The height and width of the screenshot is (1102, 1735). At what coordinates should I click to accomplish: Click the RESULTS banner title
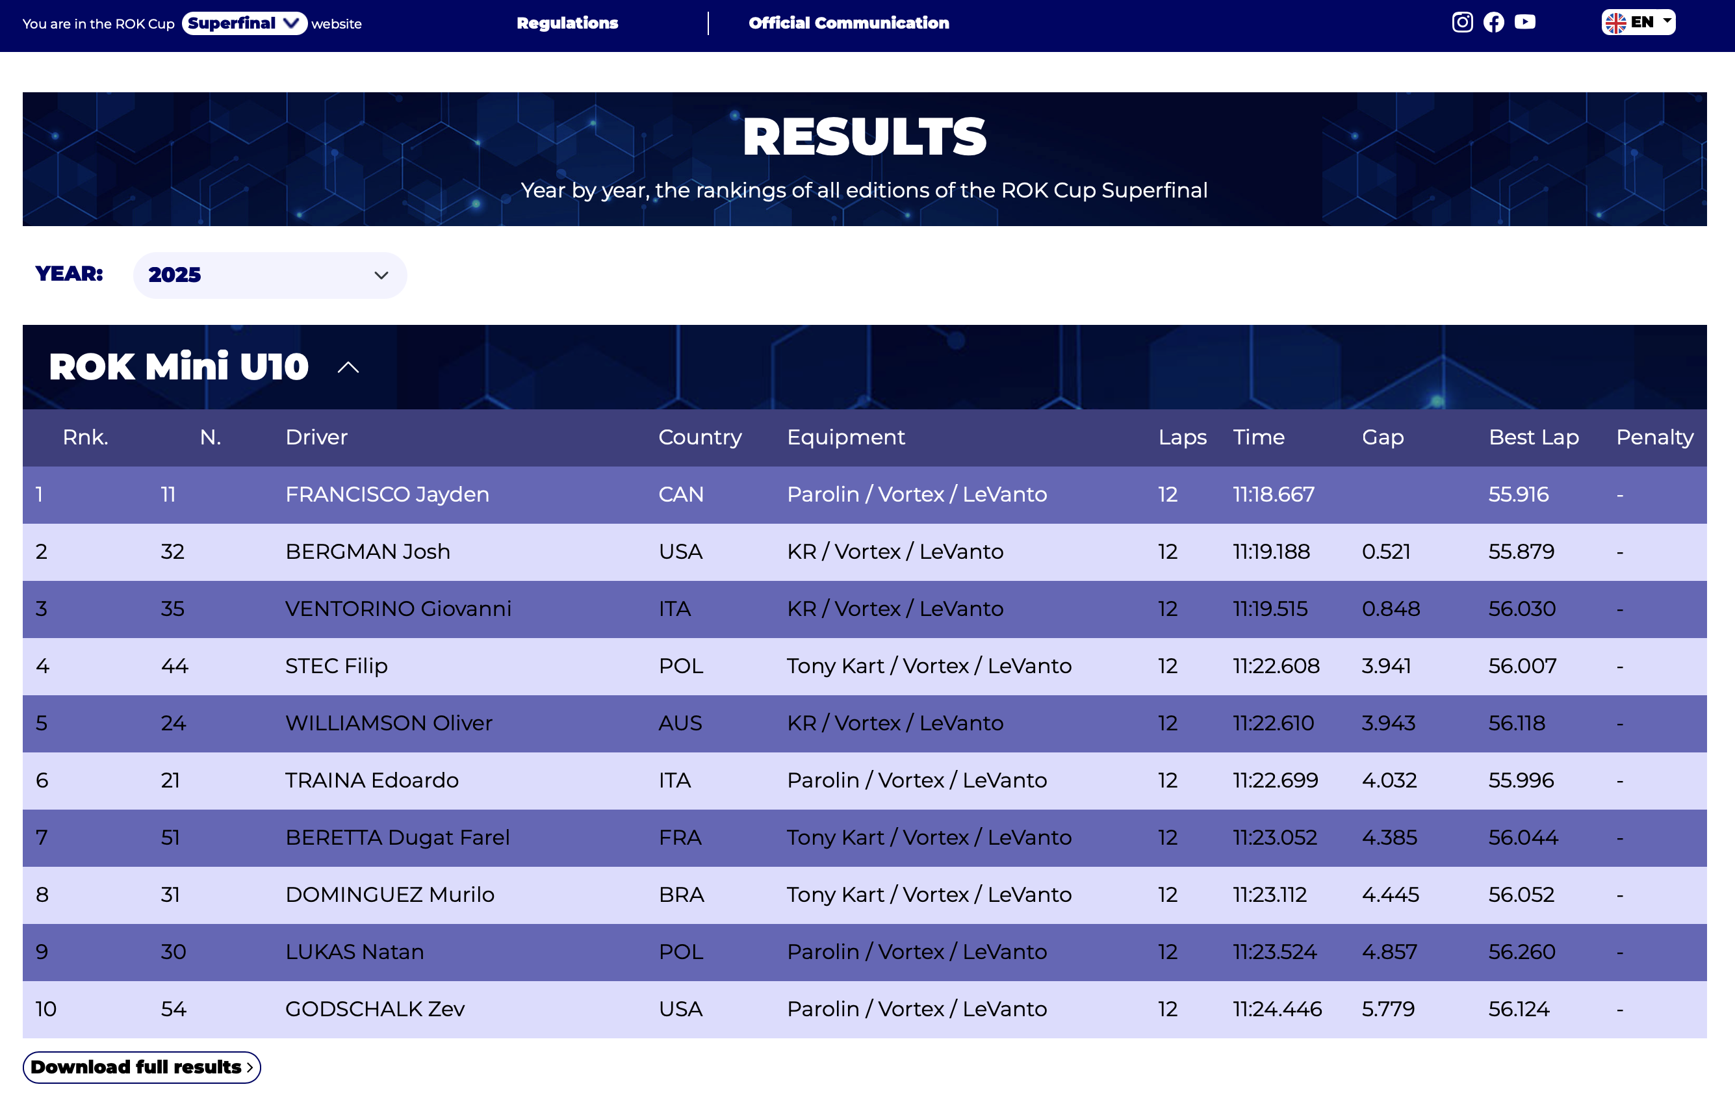point(864,137)
